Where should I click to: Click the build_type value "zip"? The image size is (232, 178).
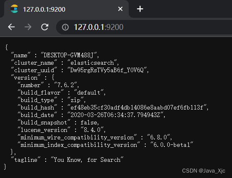[76, 100]
